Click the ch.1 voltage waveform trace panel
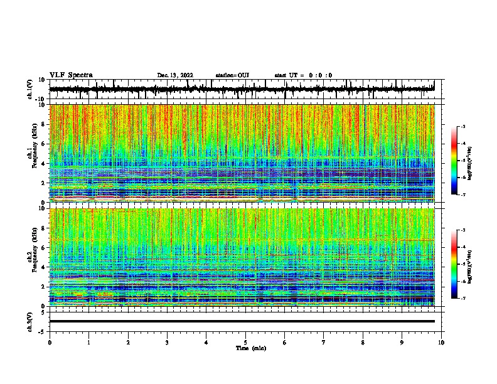Screen dimensions: 497x384 (x=245, y=89)
